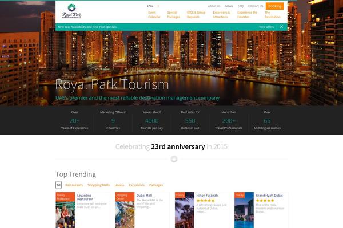Click the circular divider icon below anniversary
Screen dimensions: 343x228
174,159
